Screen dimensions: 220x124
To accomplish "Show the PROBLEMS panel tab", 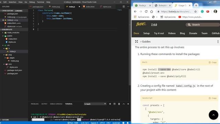I will tap(35, 104).
